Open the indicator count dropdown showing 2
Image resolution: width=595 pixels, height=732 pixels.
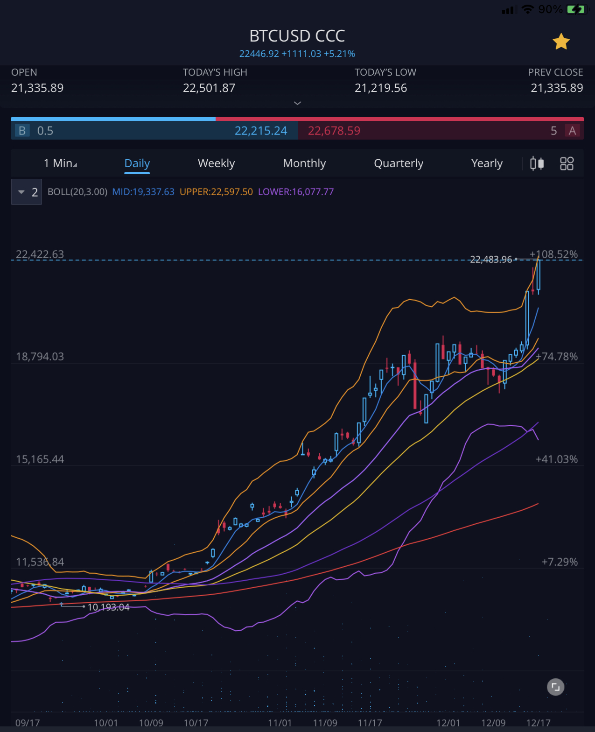[x=27, y=192]
